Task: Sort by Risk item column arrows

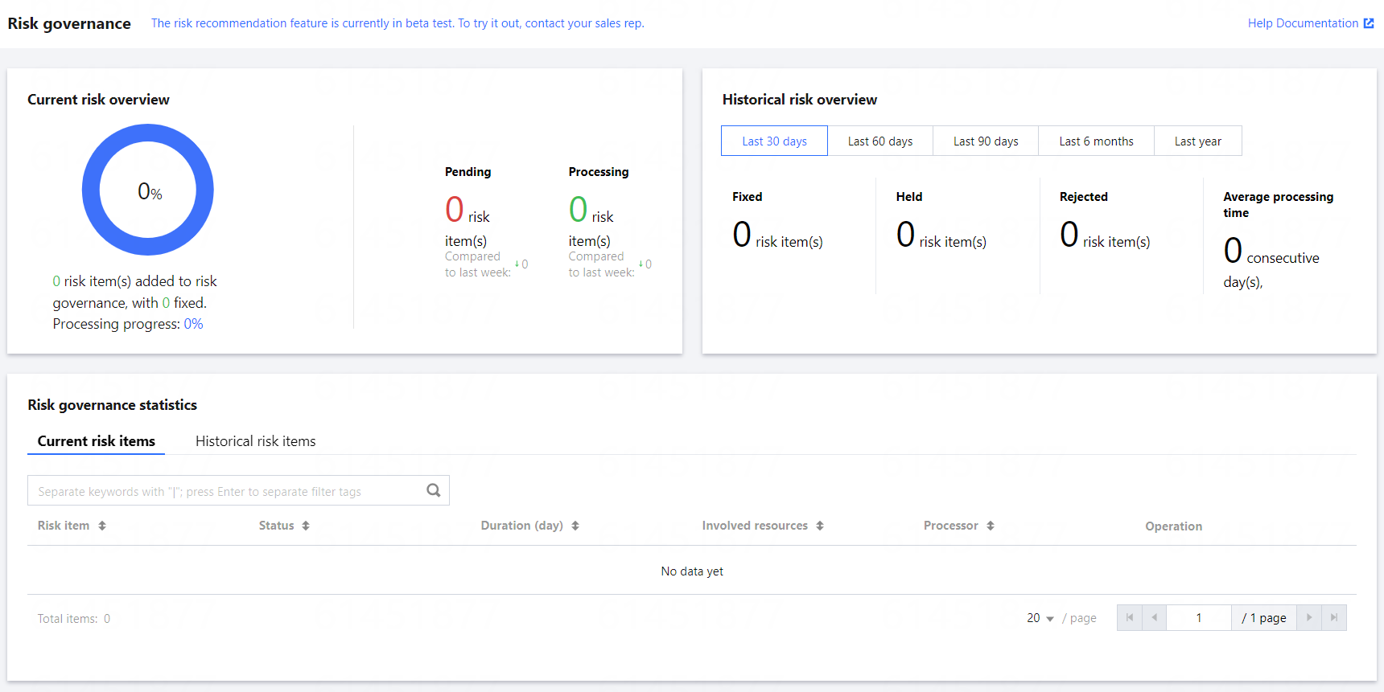Action: click(102, 526)
